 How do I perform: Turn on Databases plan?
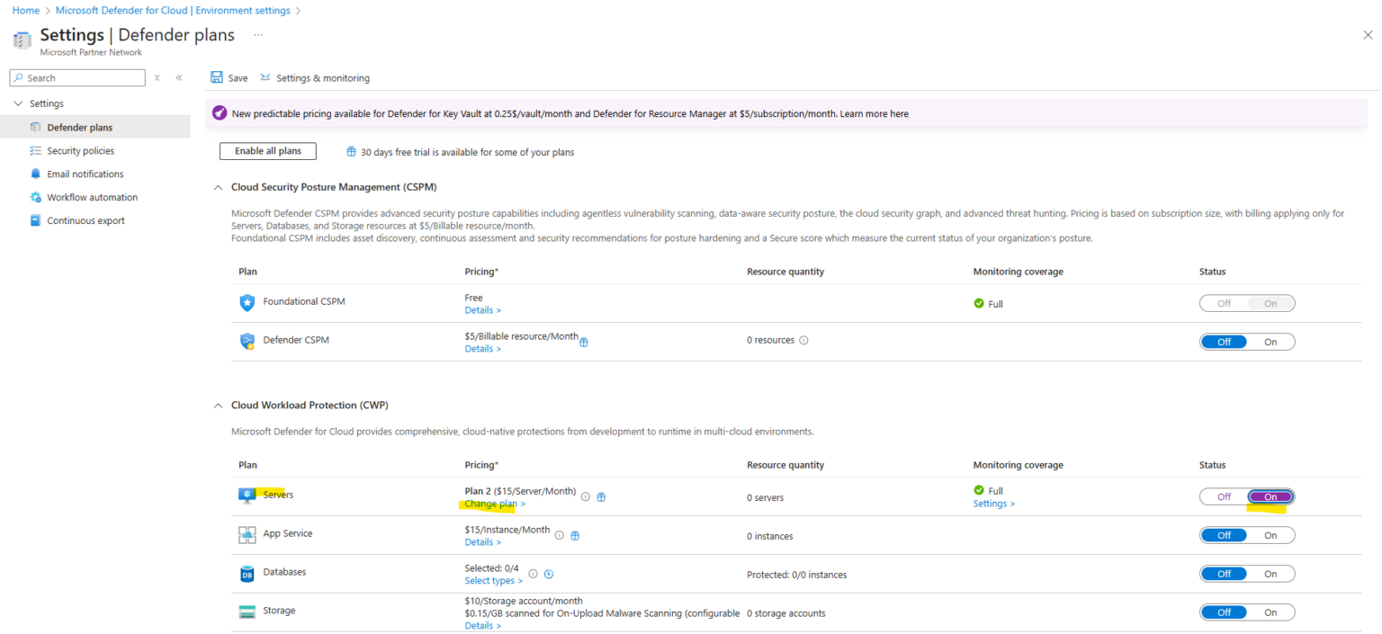click(1270, 574)
